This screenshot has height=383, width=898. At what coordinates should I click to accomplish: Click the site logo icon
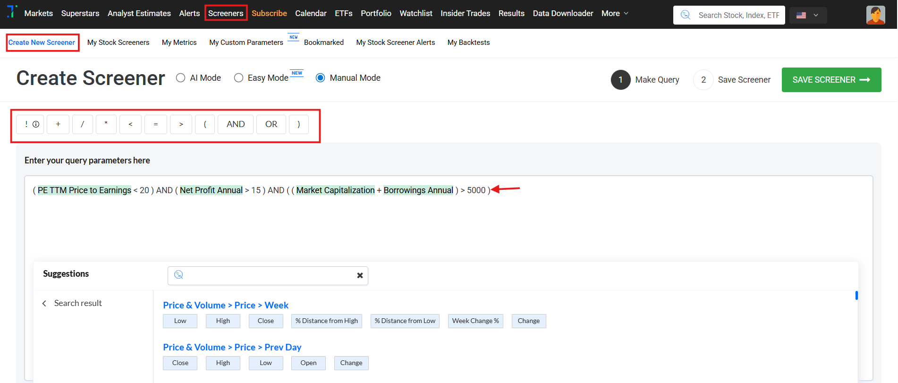pyautogui.click(x=12, y=11)
